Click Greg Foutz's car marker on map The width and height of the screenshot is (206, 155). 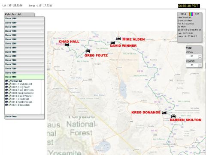pyautogui.click(x=88, y=51)
